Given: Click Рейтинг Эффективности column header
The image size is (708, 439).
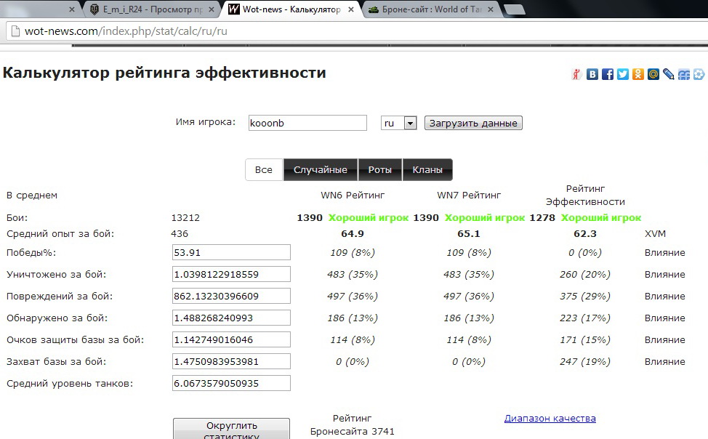Looking at the screenshot, I should tap(585, 195).
